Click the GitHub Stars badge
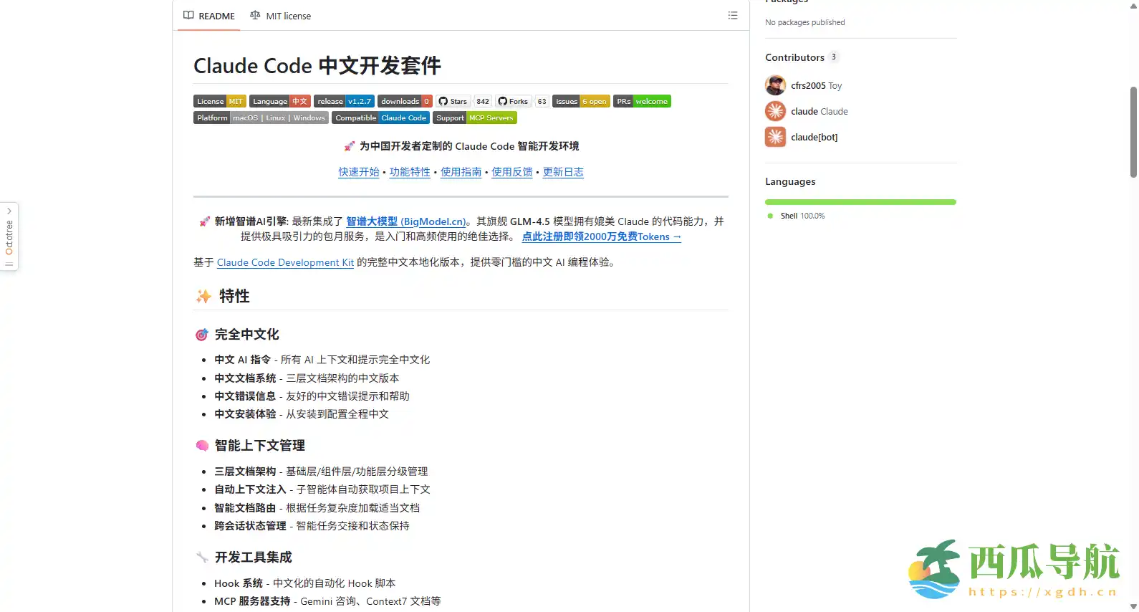The image size is (1139, 612). pos(463,102)
